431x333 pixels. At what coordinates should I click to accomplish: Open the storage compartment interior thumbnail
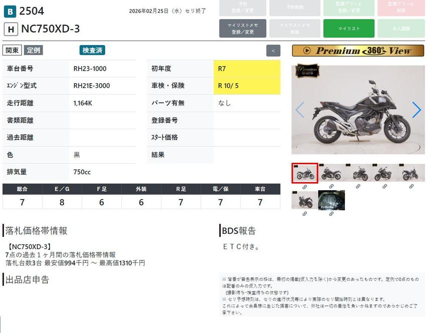coord(331,200)
